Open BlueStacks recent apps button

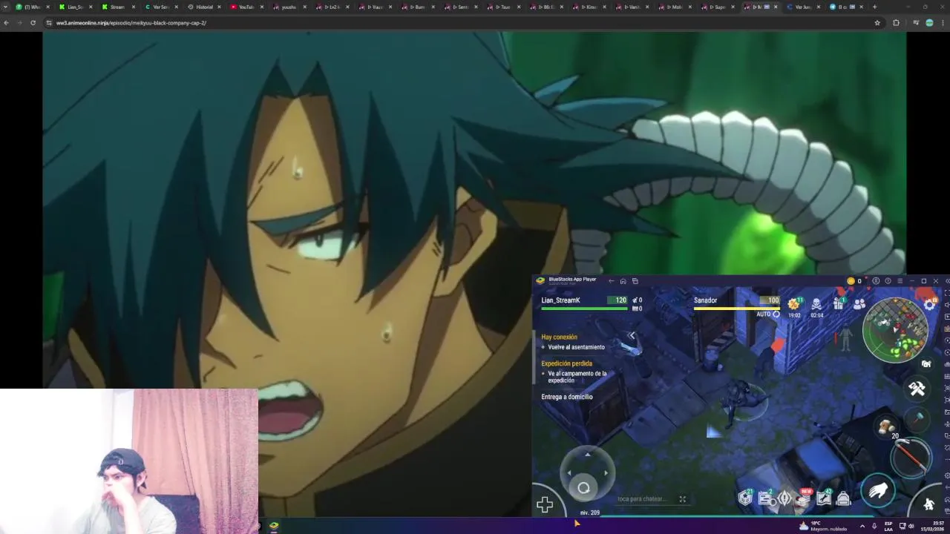(x=635, y=281)
